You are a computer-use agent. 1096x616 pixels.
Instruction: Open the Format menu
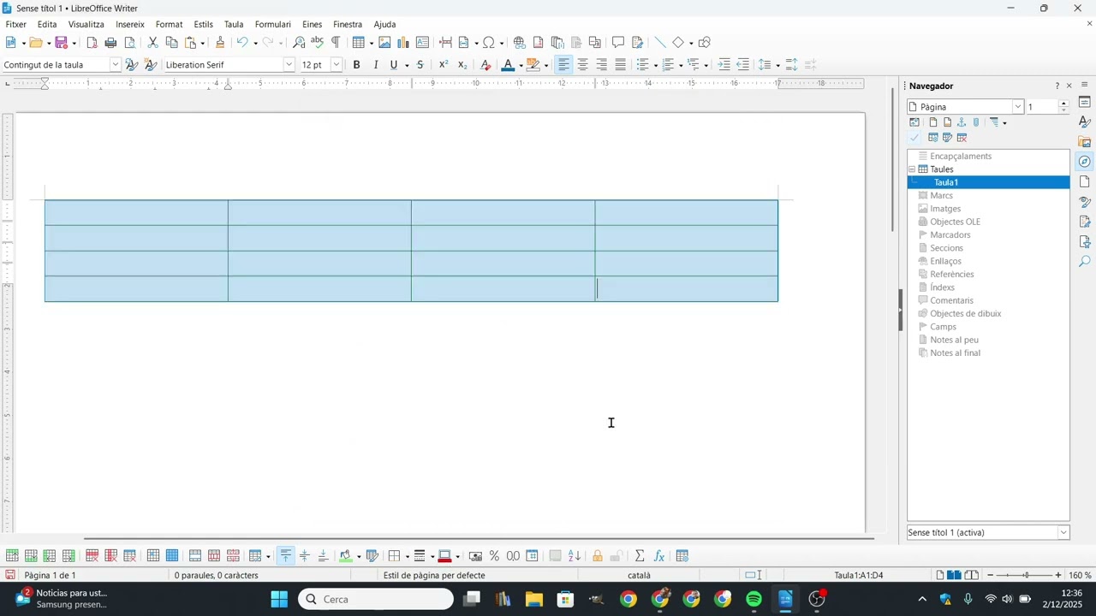coord(169,25)
